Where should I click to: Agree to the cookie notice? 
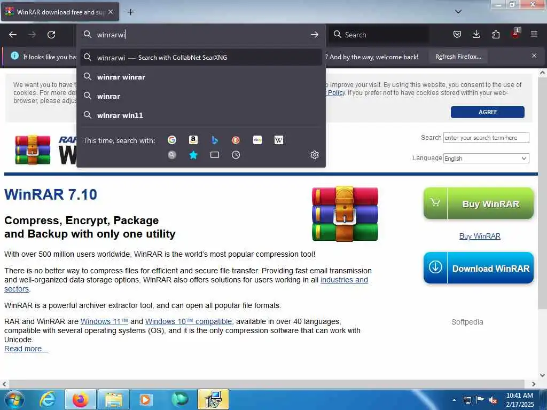click(x=487, y=112)
